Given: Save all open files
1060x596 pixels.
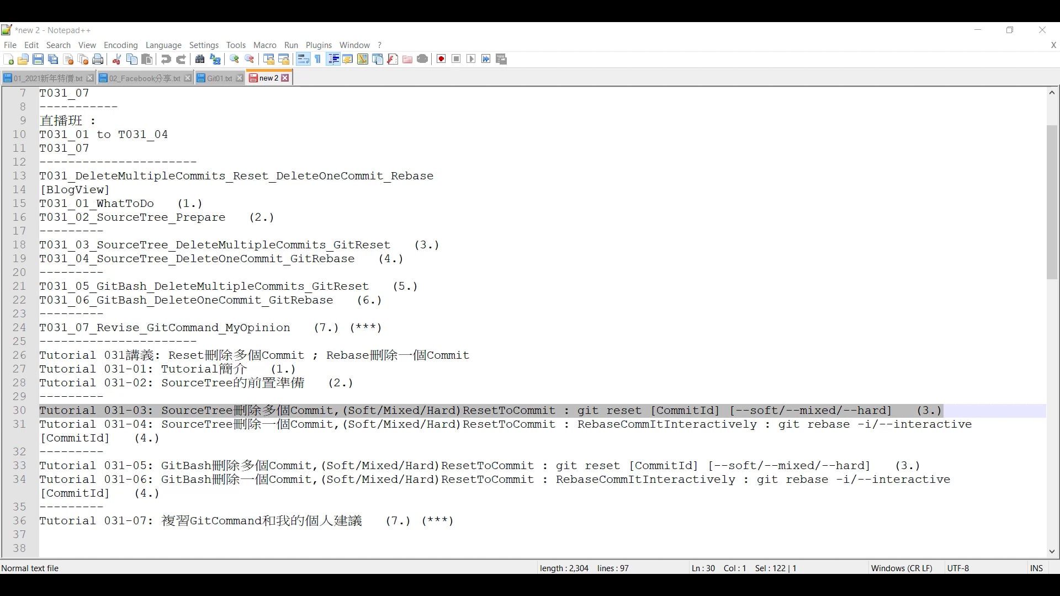Looking at the screenshot, I should [53, 59].
